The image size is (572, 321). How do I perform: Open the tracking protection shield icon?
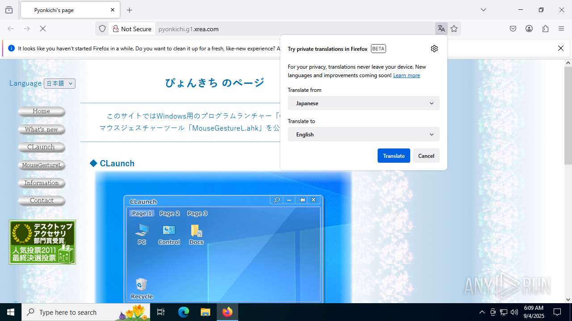[x=102, y=29]
